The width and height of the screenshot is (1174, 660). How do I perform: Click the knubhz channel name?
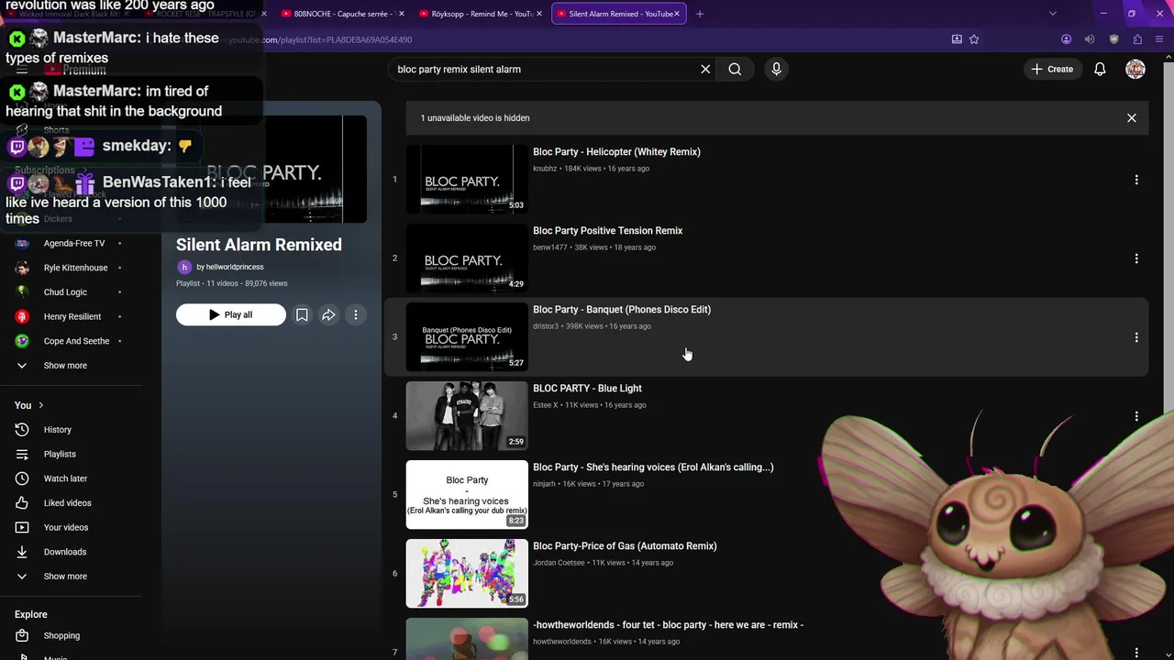[x=545, y=169]
